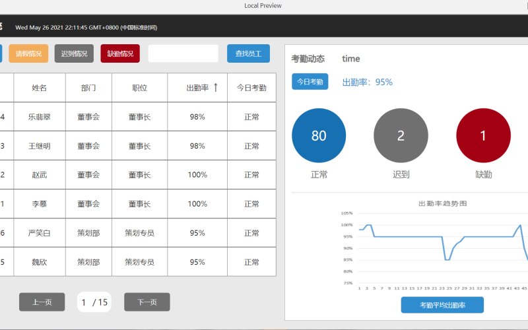Select employee name 王继明

pos(40,146)
